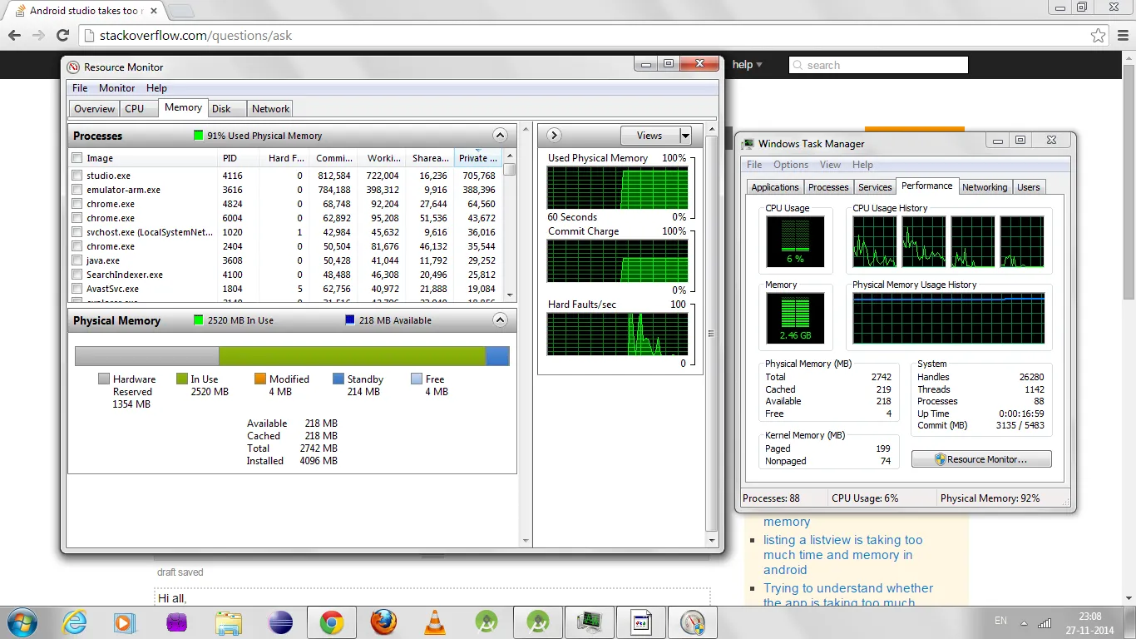The width and height of the screenshot is (1136, 639).
Task: Click the Views button
Action: point(649,136)
